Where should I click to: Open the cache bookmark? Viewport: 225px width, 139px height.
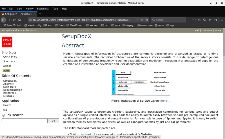tap(159, 25)
